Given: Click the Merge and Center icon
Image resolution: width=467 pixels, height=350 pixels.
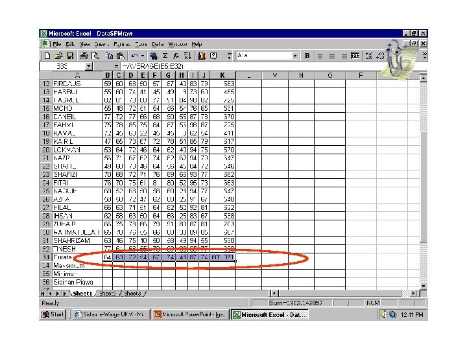Looking at the screenshot, I should click(x=355, y=56).
